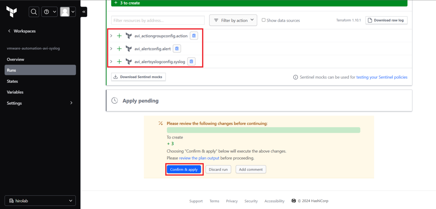This screenshot has height=209, width=436.
Task: Open the search magnifier icon
Action: point(34,12)
